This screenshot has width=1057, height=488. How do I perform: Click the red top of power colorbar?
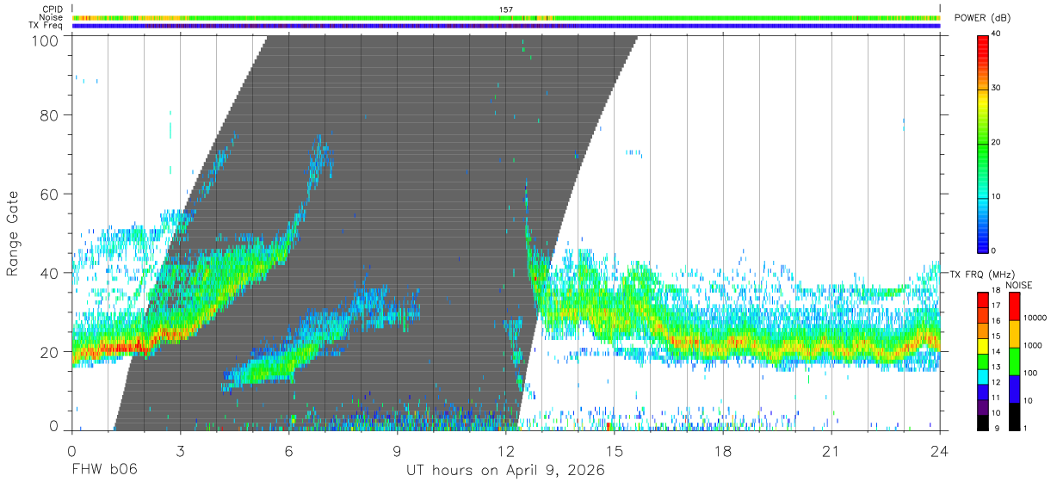tap(982, 40)
